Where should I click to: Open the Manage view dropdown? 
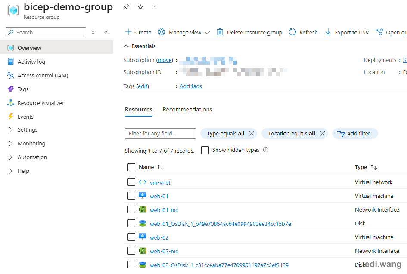[x=184, y=32]
